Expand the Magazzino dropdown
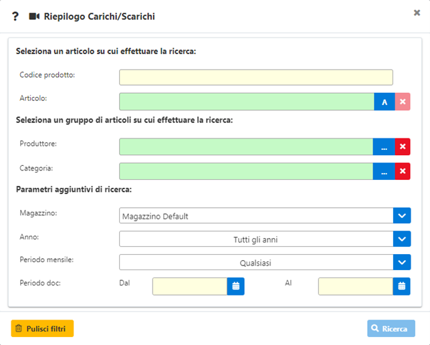This screenshot has width=430, height=345. pos(401,216)
